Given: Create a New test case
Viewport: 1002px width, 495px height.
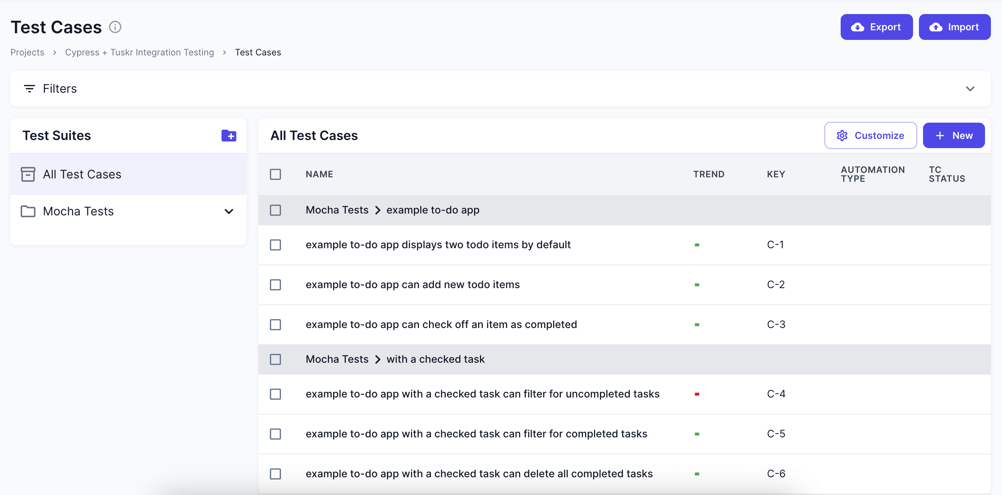Looking at the screenshot, I should [953, 136].
